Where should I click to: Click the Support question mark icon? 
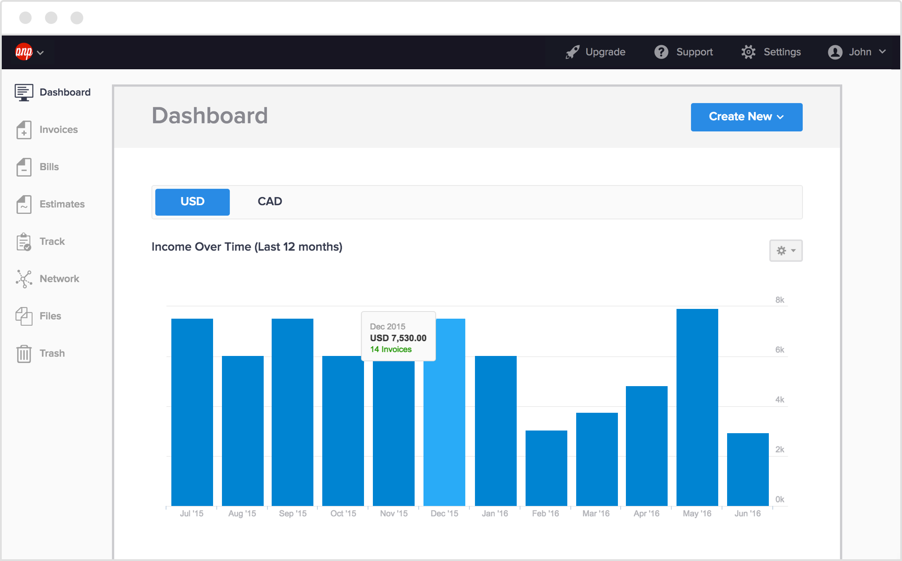661,52
